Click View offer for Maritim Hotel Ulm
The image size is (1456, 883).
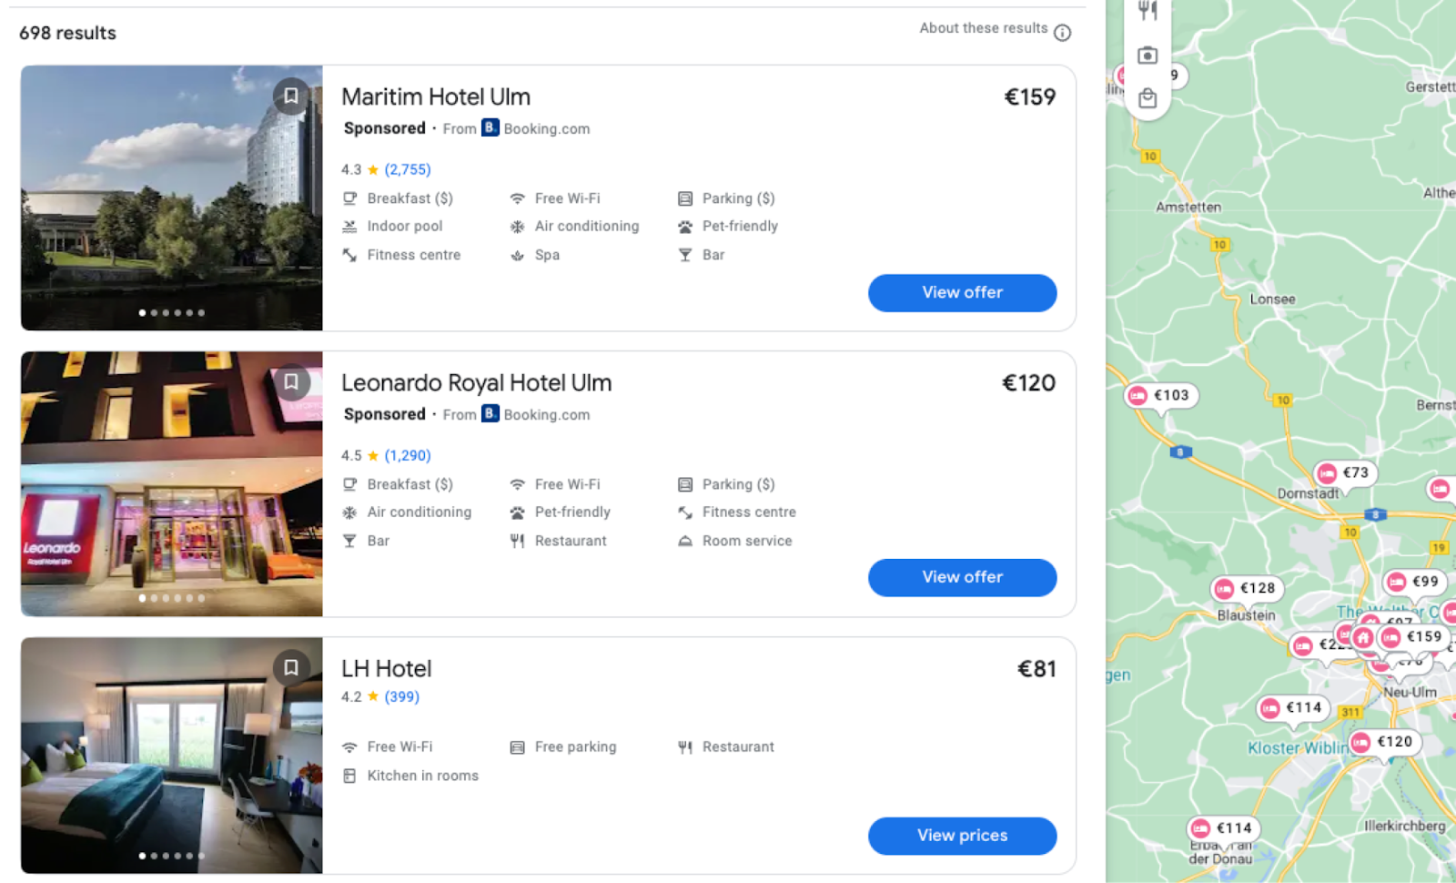pos(962,292)
